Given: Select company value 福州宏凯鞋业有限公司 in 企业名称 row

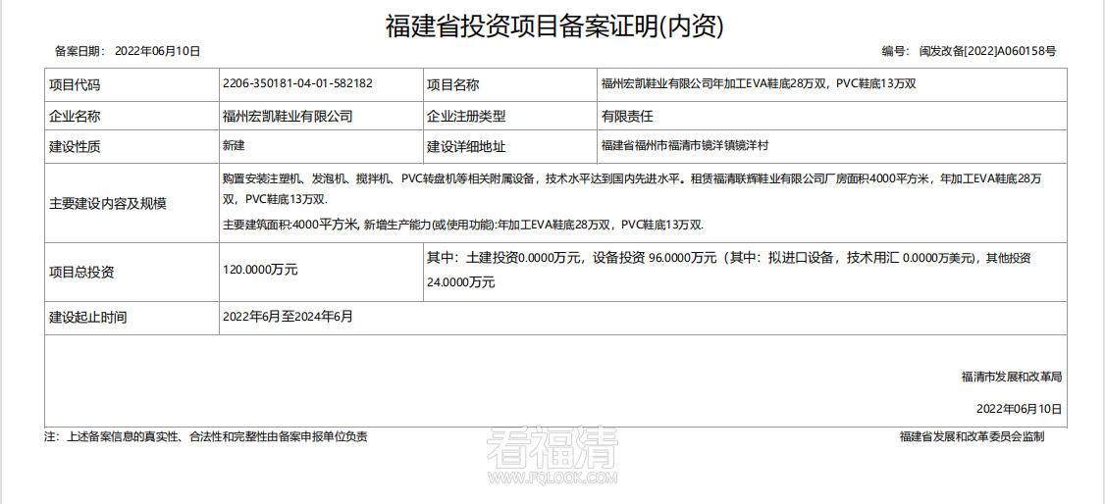Looking at the screenshot, I should tap(287, 116).
